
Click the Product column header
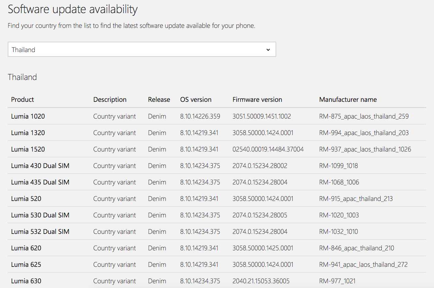point(22,99)
